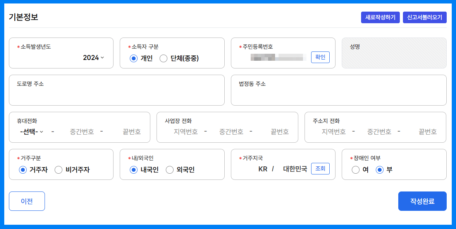Screen dimensions: 456x229
Task: Select 비거주자 for residence status
Action: pyautogui.click(x=58, y=169)
